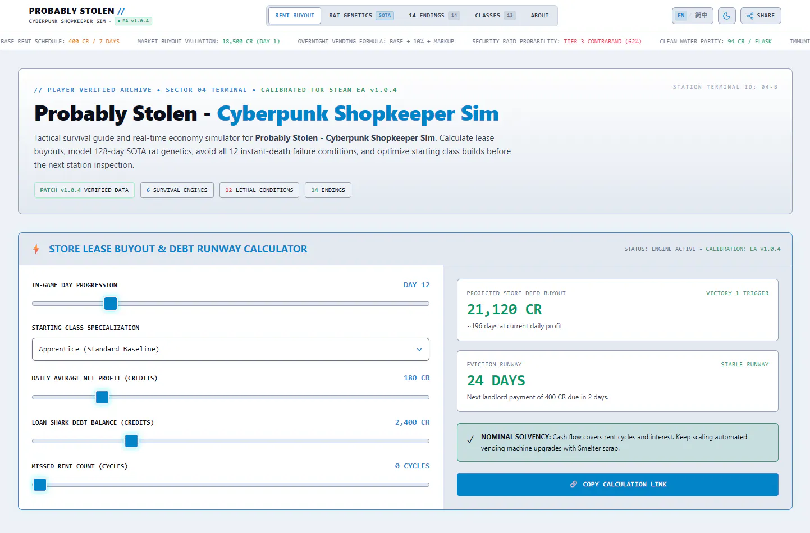Image resolution: width=810 pixels, height=533 pixels.
Task: Click the "STATION TERMINAL ID: 04-B" label
Action: coord(725,87)
